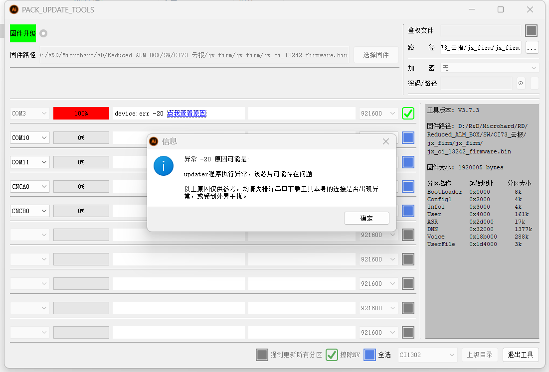
Task: Click the gray status circle beside 固件升级
Action: pos(43,33)
